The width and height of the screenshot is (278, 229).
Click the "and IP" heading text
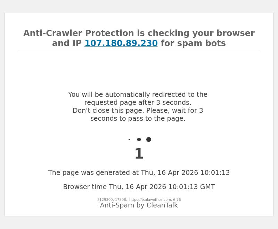[67, 43]
